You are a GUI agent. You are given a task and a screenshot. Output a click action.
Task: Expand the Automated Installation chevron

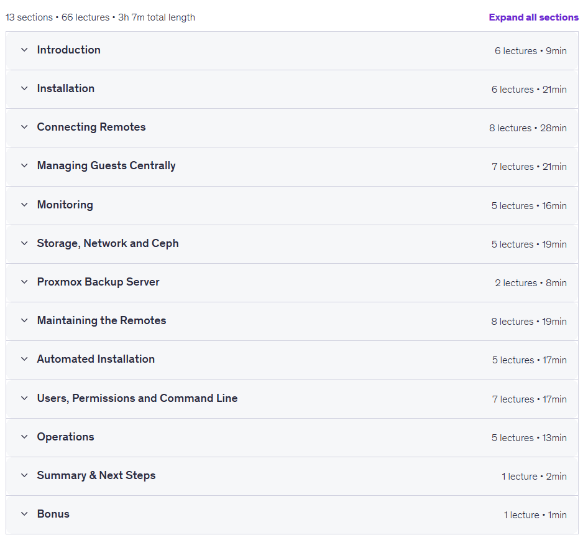point(24,359)
